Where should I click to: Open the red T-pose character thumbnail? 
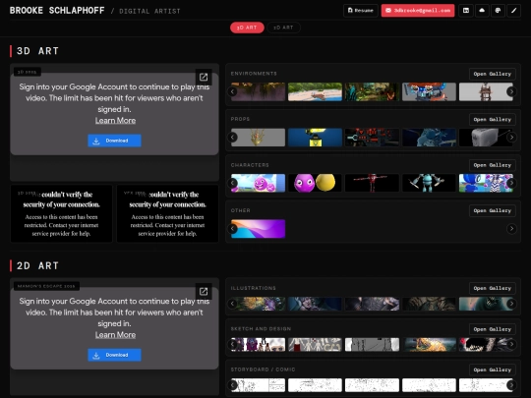[x=372, y=183]
